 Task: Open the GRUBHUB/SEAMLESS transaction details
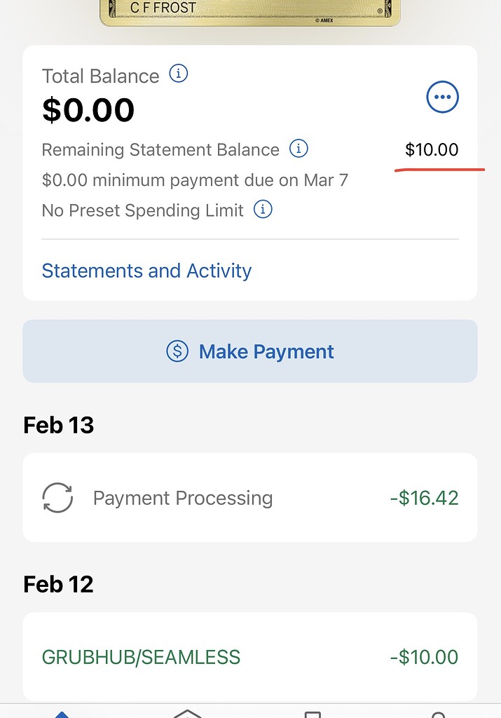249,657
